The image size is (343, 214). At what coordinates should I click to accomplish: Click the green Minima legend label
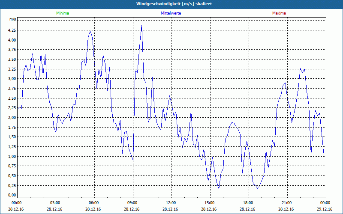click(x=63, y=13)
